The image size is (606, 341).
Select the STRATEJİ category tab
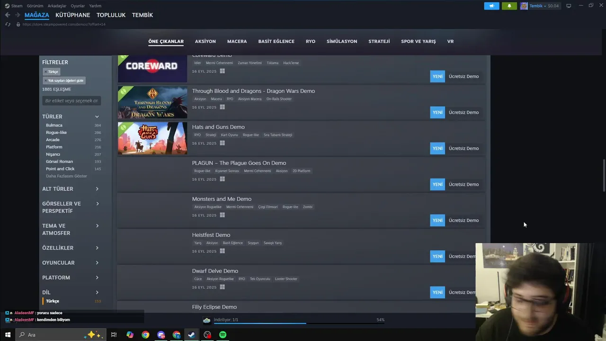(x=379, y=41)
